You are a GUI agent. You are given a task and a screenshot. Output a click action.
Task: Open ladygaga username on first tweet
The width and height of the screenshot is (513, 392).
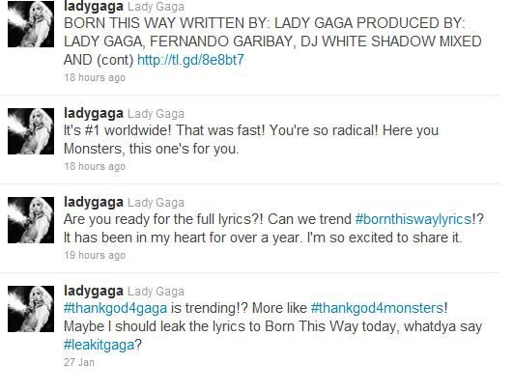94,6
